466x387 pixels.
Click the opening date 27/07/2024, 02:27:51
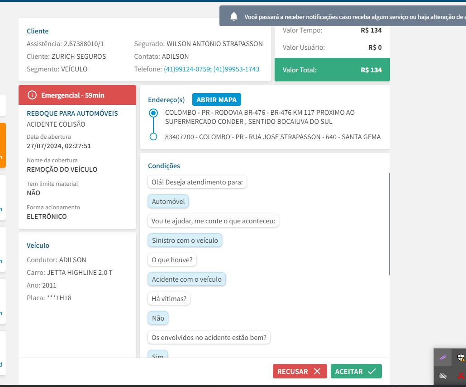click(59, 146)
